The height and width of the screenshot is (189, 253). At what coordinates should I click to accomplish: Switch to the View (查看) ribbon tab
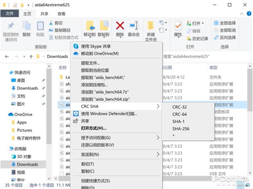click(x=62, y=14)
